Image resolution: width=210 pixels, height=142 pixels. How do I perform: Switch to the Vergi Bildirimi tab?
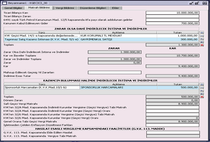click(x=64, y=7)
